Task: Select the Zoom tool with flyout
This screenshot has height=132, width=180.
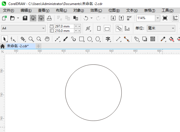Action: 31,39
